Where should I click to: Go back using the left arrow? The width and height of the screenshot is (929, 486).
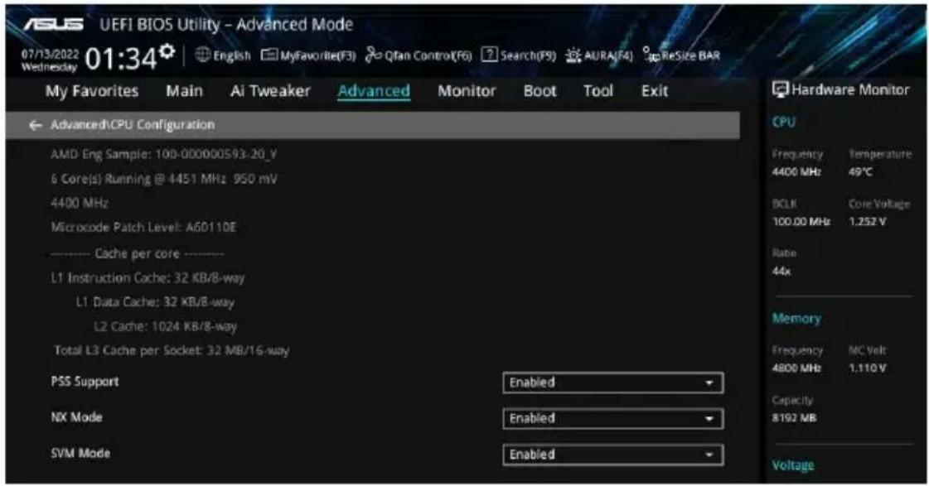(36, 125)
